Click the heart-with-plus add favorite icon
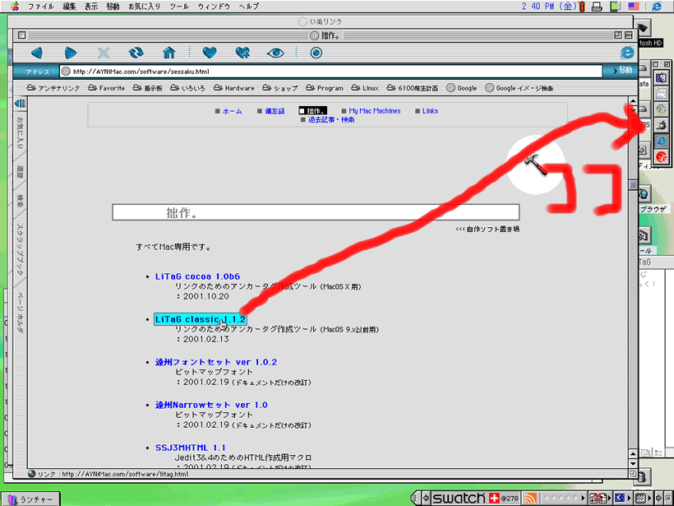The image size is (674, 506). pyautogui.click(x=242, y=53)
